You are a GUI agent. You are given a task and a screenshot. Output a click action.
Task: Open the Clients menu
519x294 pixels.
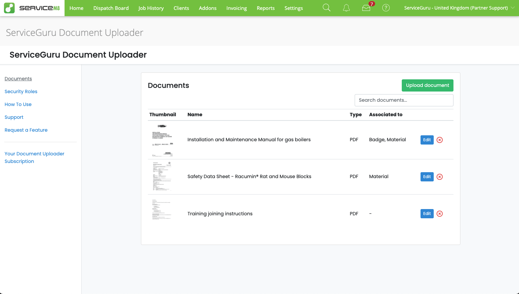[181, 8]
